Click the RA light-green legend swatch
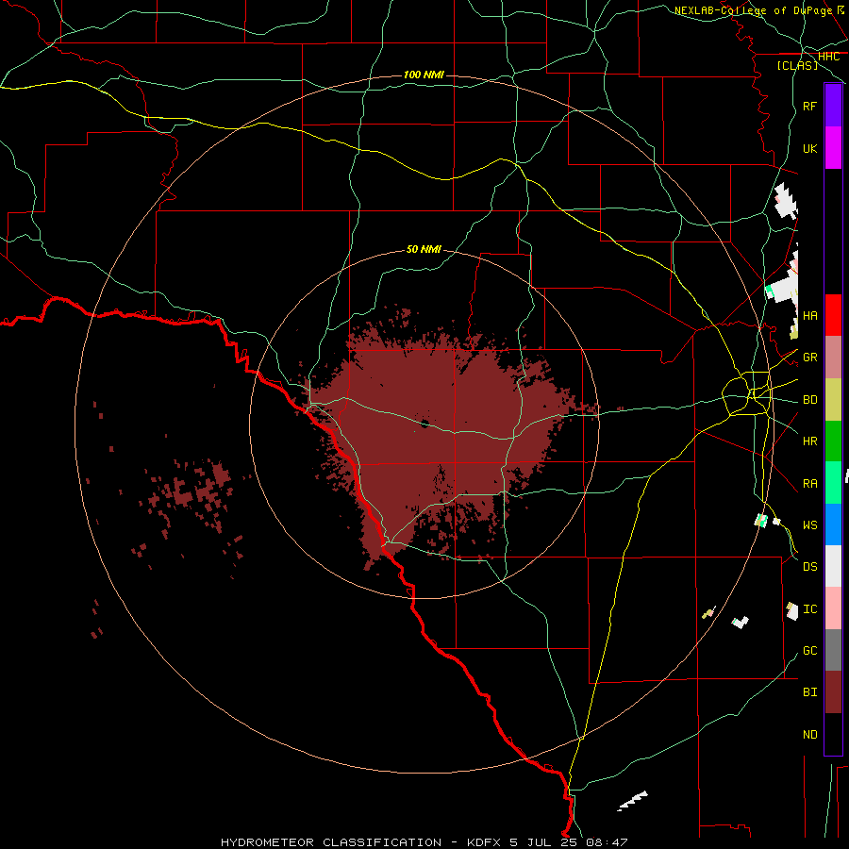The height and width of the screenshot is (849, 849). click(833, 483)
